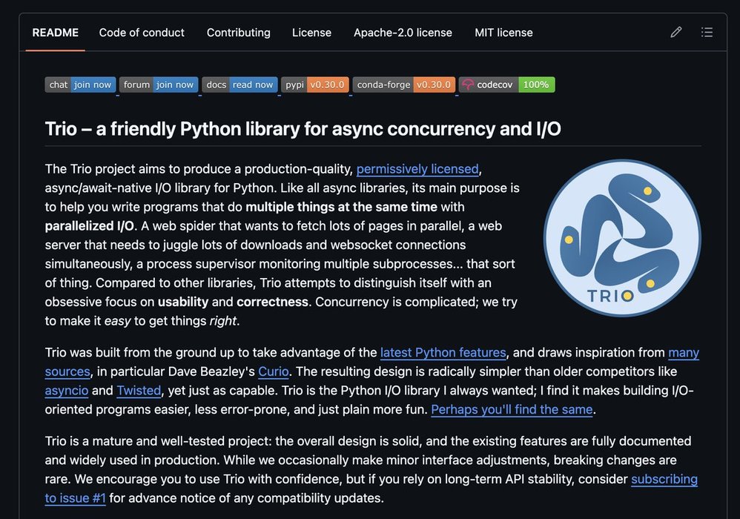The height and width of the screenshot is (519, 740).
Task: Click the pencil edit README icon
Action: coord(675,33)
